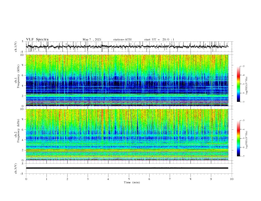This screenshot has width=261, height=201.
Task: Click the ch.1 PSD color scale bar
Action: (x=238, y=84)
